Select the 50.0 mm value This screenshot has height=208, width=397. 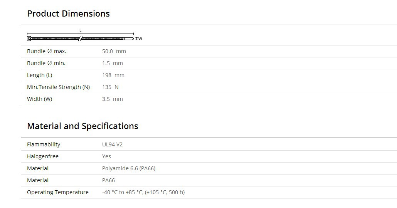114,51
